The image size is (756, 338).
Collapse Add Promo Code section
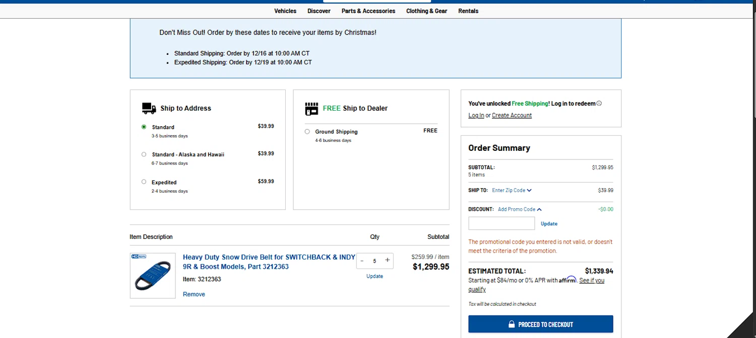520,209
